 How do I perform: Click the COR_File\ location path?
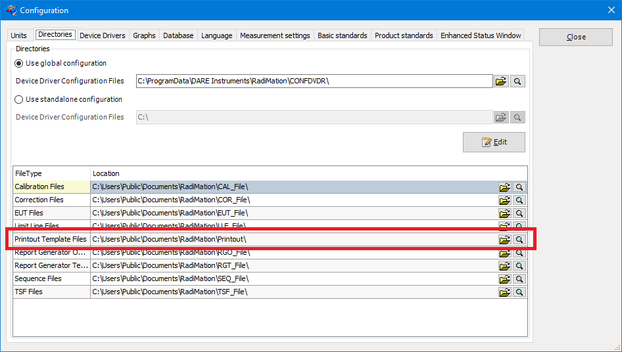[171, 200]
